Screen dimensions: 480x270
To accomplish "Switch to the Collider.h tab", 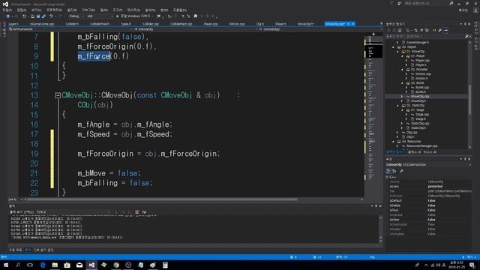I will click(x=72, y=23).
